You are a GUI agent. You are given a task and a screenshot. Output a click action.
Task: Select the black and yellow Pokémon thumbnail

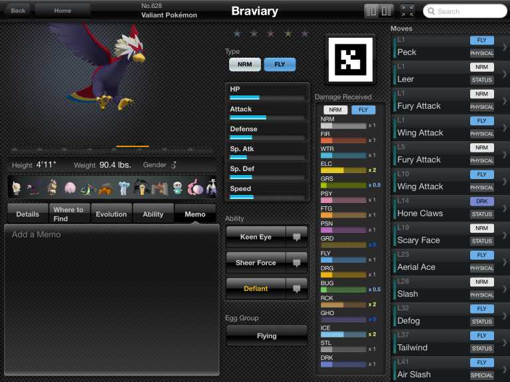pyautogui.click(x=141, y=188)
